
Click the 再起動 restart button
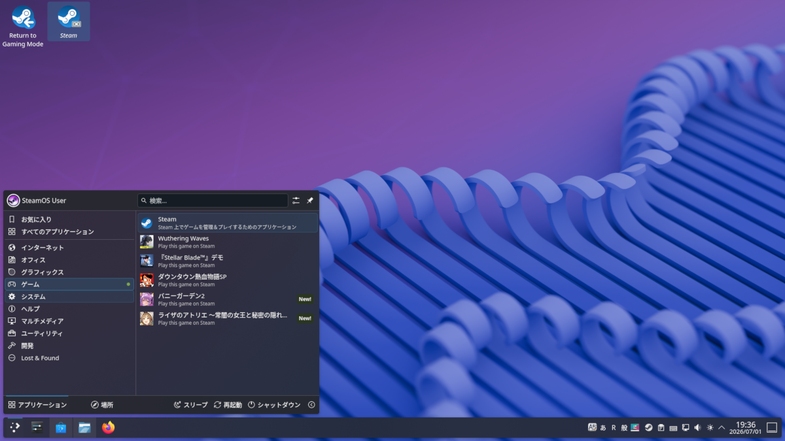tap(228, 405)
